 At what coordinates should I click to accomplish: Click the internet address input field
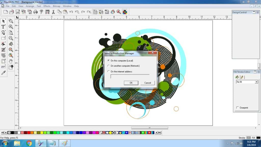point(130,76)
